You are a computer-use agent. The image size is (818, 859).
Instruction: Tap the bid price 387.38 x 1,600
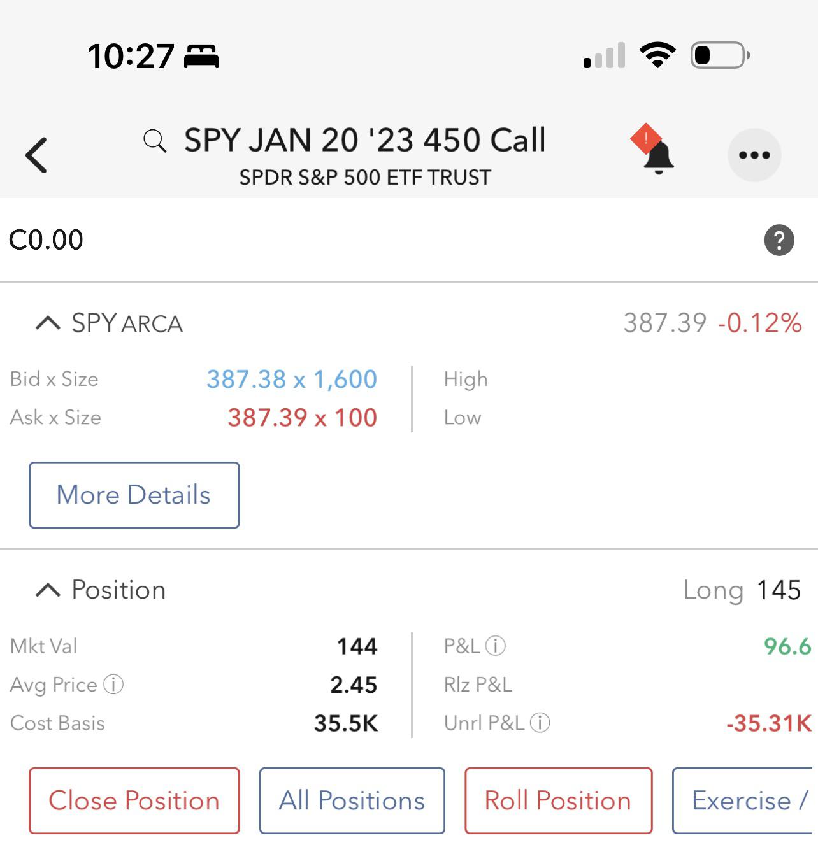pos(291,380)
